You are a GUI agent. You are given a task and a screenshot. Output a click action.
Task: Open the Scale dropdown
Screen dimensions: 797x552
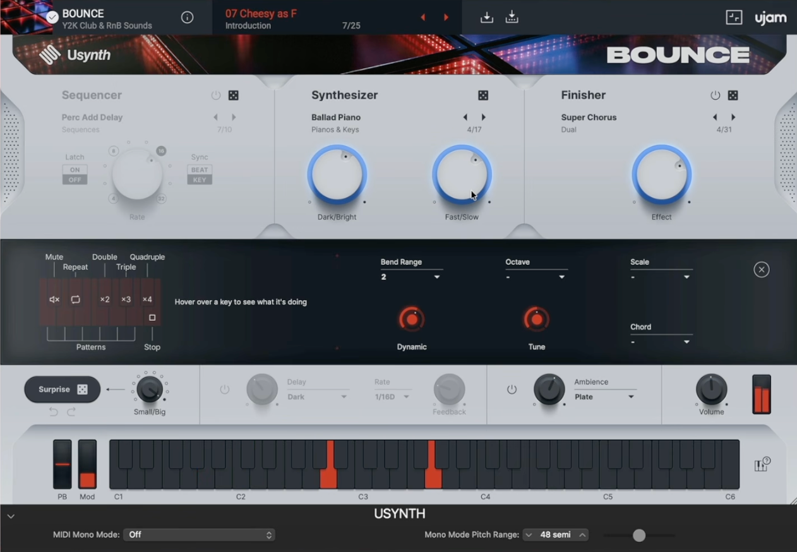pos(661,277)
